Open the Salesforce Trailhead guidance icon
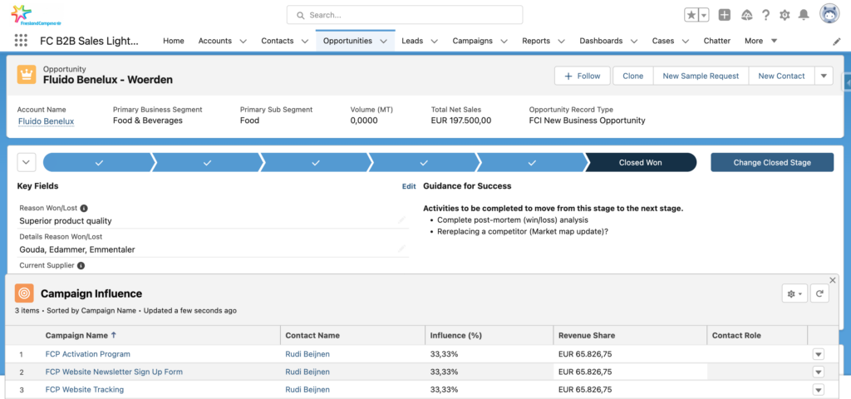The height and width of the screenshot is (399, 851). pos(747,15)
